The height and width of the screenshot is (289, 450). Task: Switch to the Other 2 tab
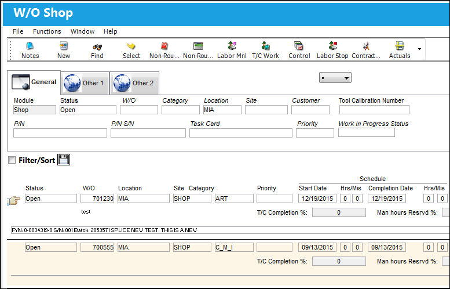click(x=134, y=83)
